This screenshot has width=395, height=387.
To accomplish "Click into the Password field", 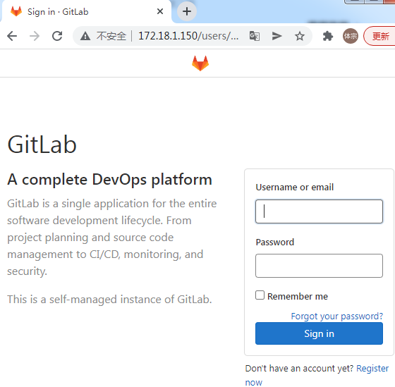I will click(319, 266).
